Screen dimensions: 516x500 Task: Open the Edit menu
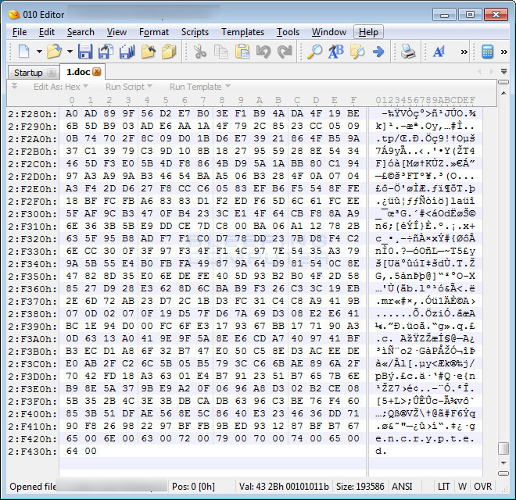[x=47, y=32]
